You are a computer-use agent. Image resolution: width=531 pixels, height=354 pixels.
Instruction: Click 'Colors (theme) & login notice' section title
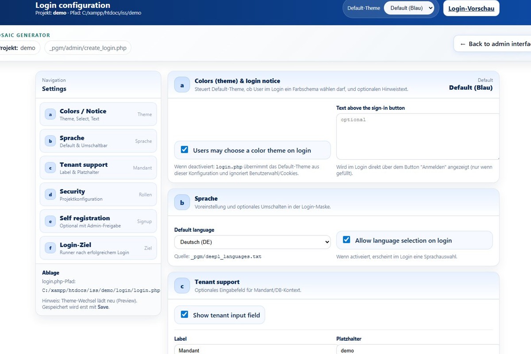point(237,81)
